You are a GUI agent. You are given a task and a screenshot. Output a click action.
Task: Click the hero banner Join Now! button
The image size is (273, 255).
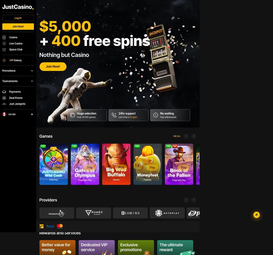(x=53, y=66)
